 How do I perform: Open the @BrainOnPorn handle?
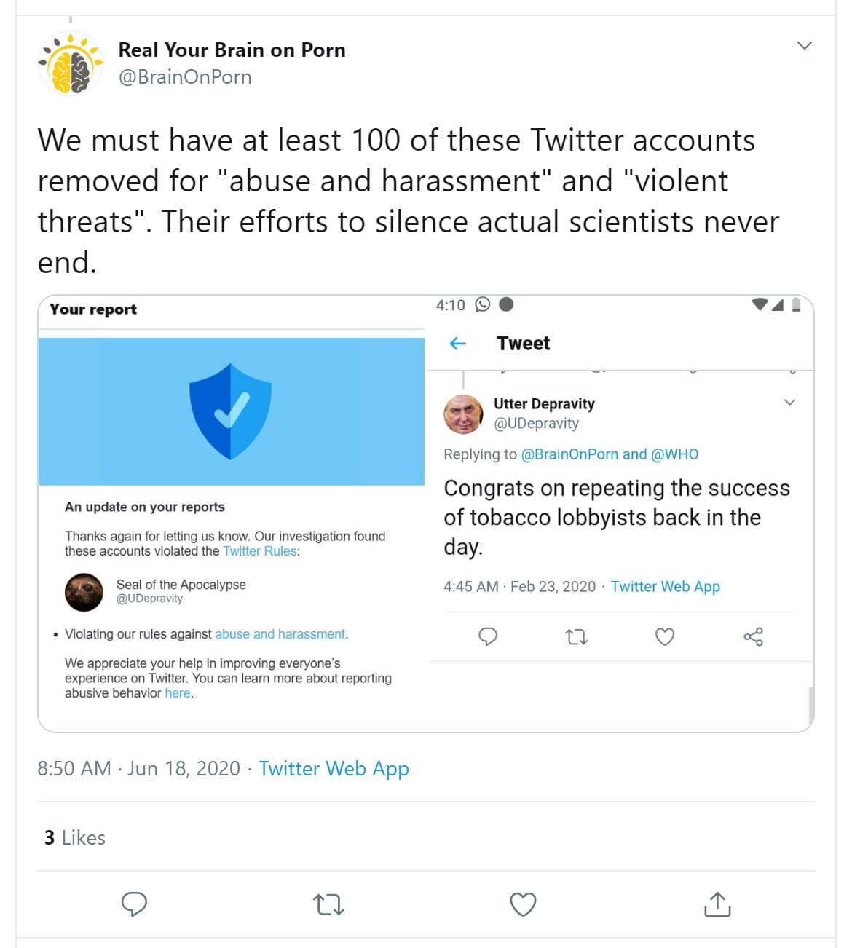(185, 76)
